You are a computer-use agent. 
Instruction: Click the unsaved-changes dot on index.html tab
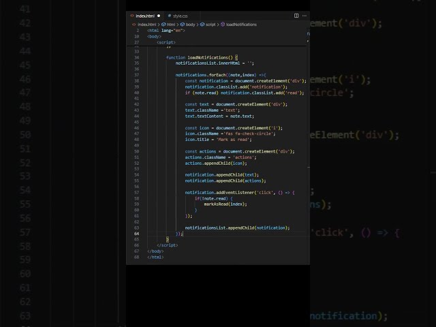(159, 16)
